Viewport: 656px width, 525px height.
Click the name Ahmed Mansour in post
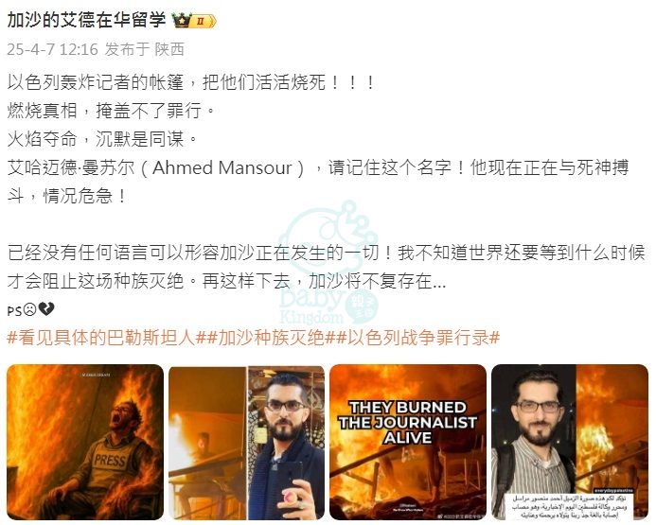click(x=222, y=168)
